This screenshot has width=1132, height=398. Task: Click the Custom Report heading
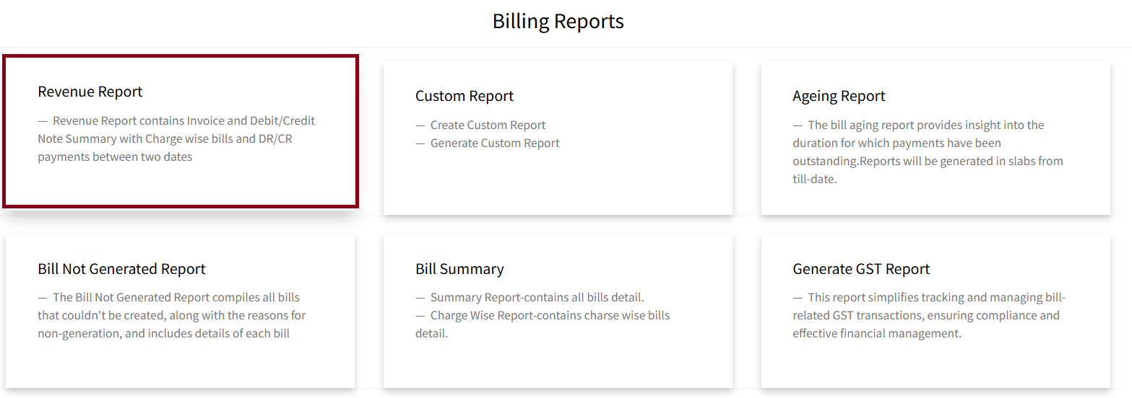[x=465, y=96]
